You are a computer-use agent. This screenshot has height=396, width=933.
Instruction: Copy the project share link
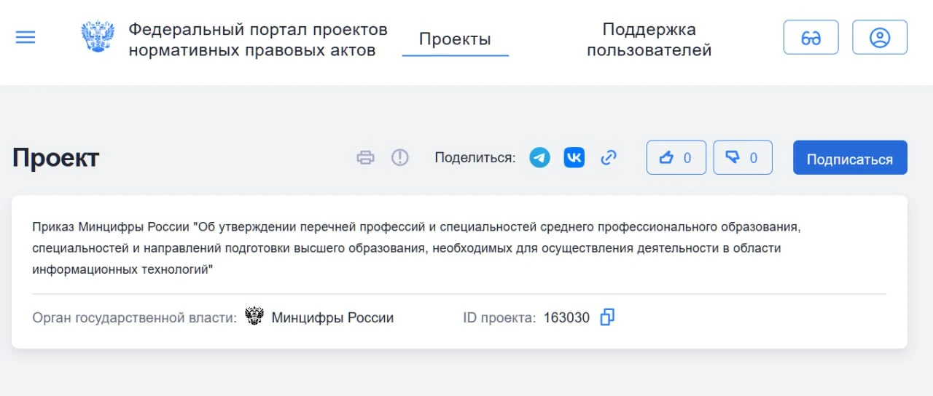(609, 158)
